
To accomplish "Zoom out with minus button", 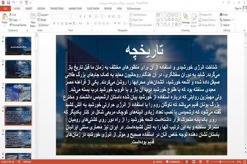I will (212, 162).
